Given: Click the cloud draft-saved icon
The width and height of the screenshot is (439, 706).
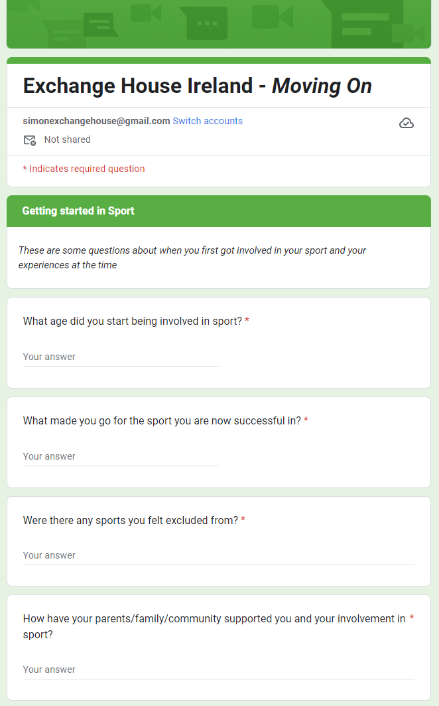Looking at the screenshot, I should (x=407, y=123).
